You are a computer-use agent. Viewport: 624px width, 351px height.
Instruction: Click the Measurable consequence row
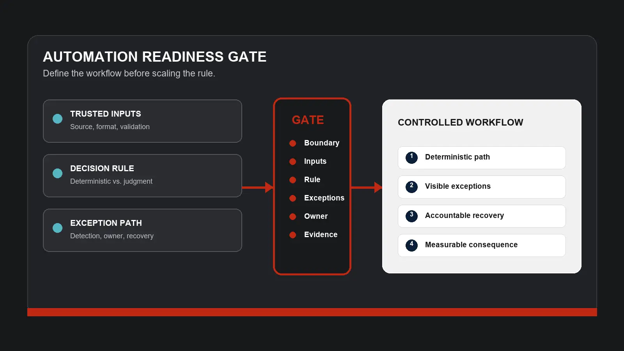point(482,245)
